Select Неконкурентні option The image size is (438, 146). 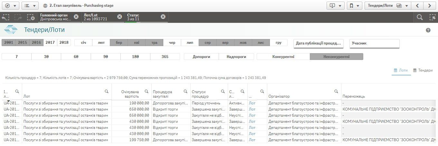337,57
